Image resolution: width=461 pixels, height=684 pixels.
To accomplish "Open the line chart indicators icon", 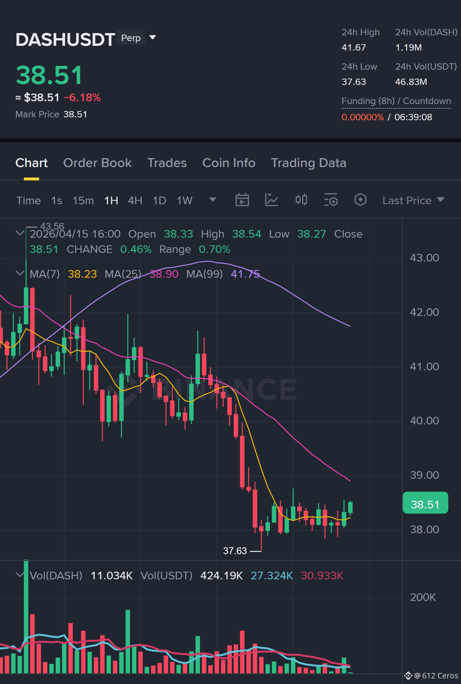I will point(272,200).
